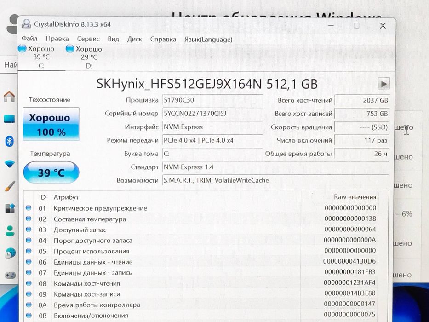
Task: Click the rotation speed value ---- (SSD)
Action: click(x=362, y=127)
